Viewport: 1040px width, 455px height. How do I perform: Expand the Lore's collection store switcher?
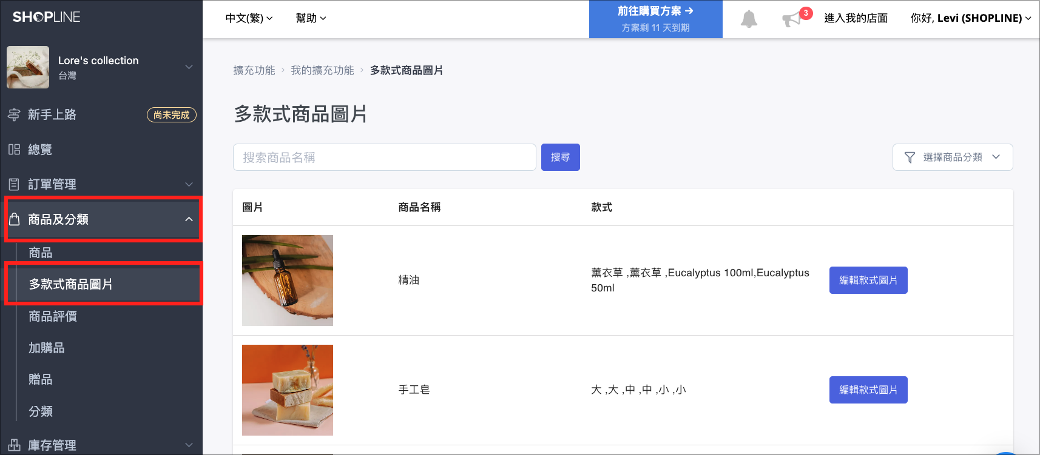189,67
